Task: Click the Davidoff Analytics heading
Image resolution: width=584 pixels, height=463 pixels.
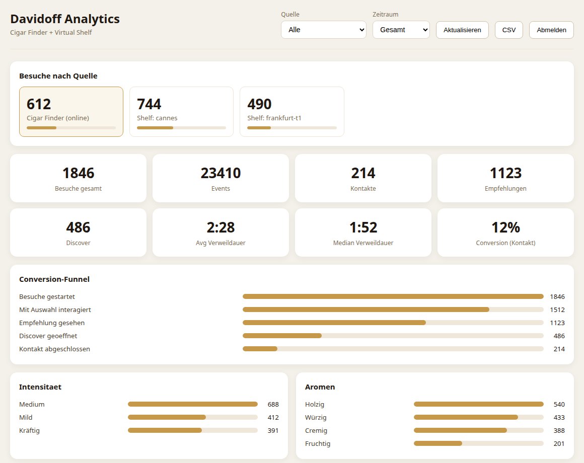Action: [x=65, y=19]
